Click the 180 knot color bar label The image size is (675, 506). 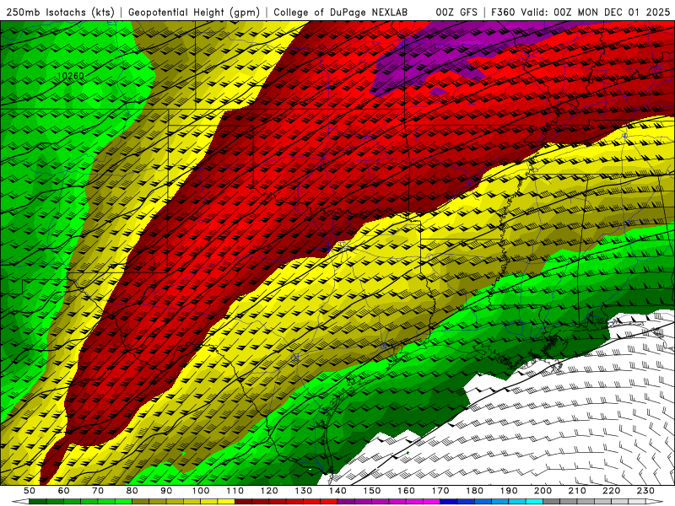click(x=474, y=491)
